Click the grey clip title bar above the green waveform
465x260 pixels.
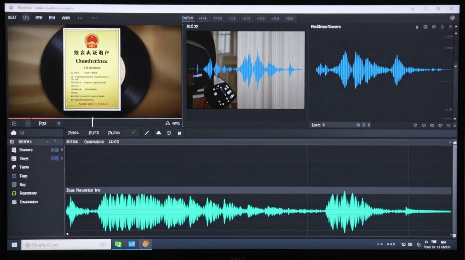258,190
